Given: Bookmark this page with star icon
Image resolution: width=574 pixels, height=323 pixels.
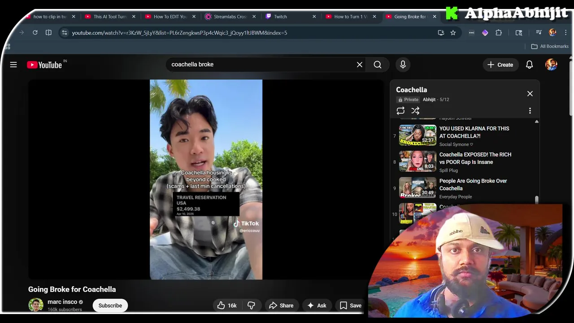Looking at the screenshot, I should (x=453, y=32).
